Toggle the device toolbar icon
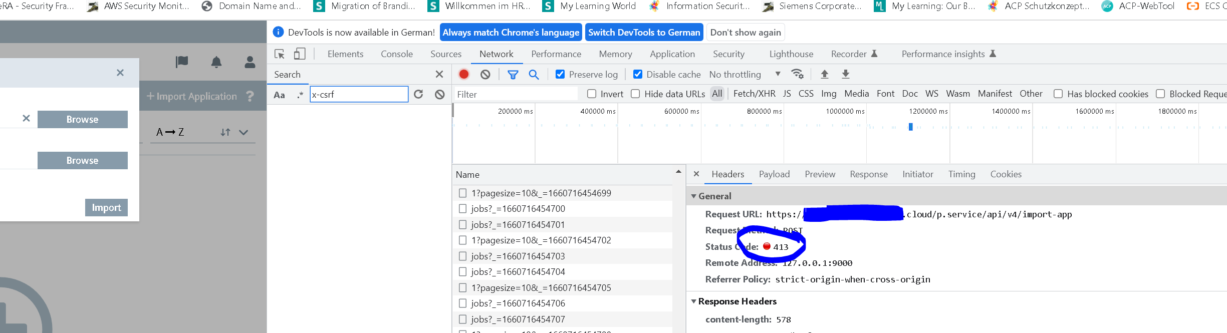The width and height of the screenshot is (1227, 333). (x=300, y=54)
